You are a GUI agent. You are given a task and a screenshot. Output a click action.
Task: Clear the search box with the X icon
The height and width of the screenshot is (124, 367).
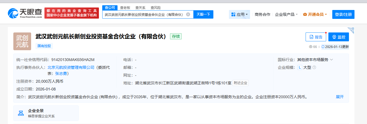point(188,14)
